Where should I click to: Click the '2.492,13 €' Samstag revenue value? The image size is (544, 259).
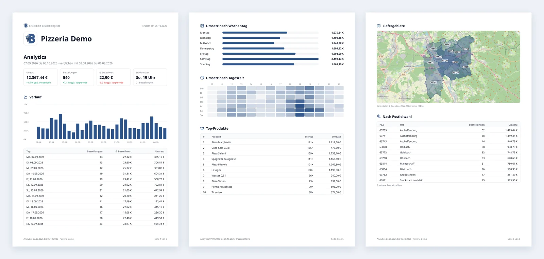tap(338, 59)
